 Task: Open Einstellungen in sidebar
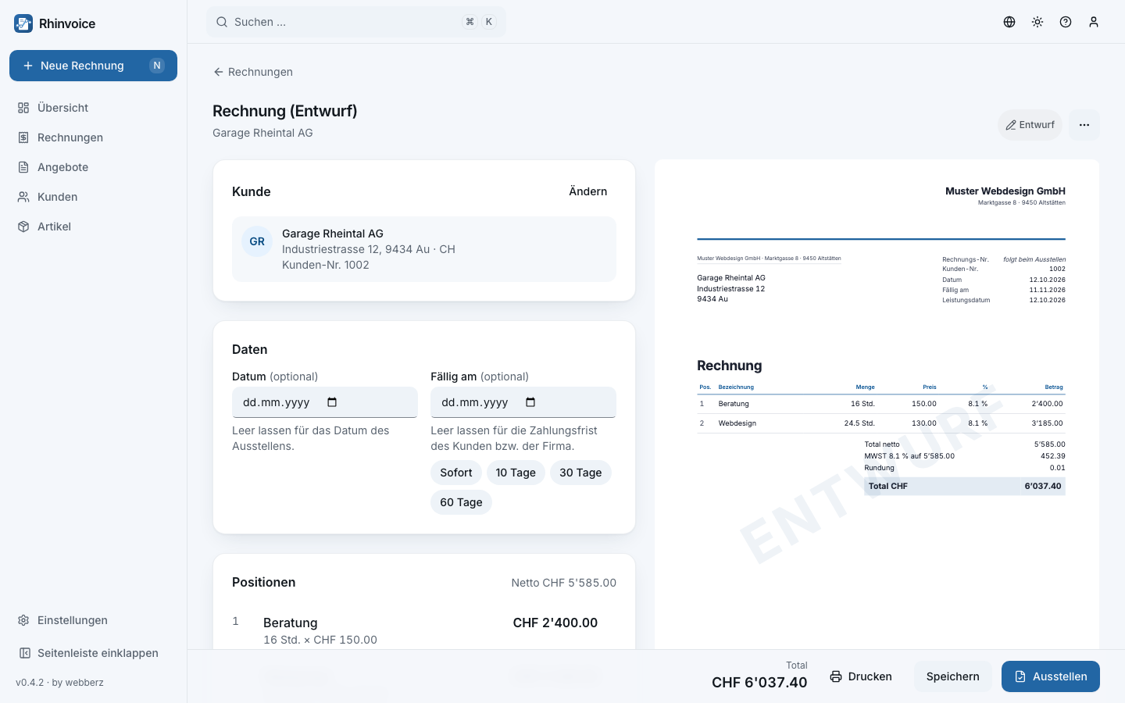click(x=93, y=620)
